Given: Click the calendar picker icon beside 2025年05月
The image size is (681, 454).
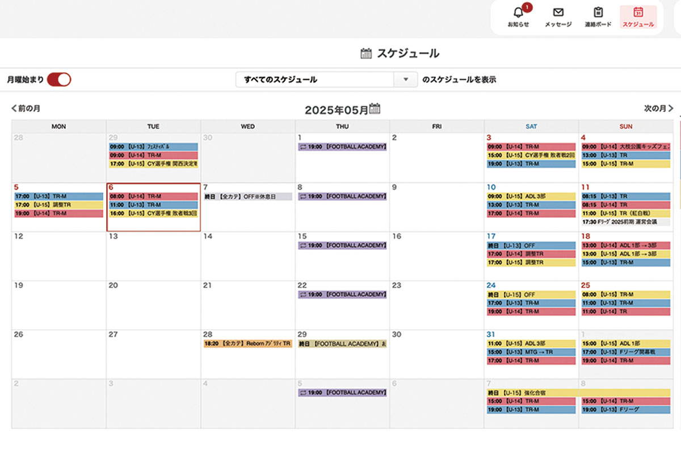Looking at the screenshot, I should coord(375,108).
